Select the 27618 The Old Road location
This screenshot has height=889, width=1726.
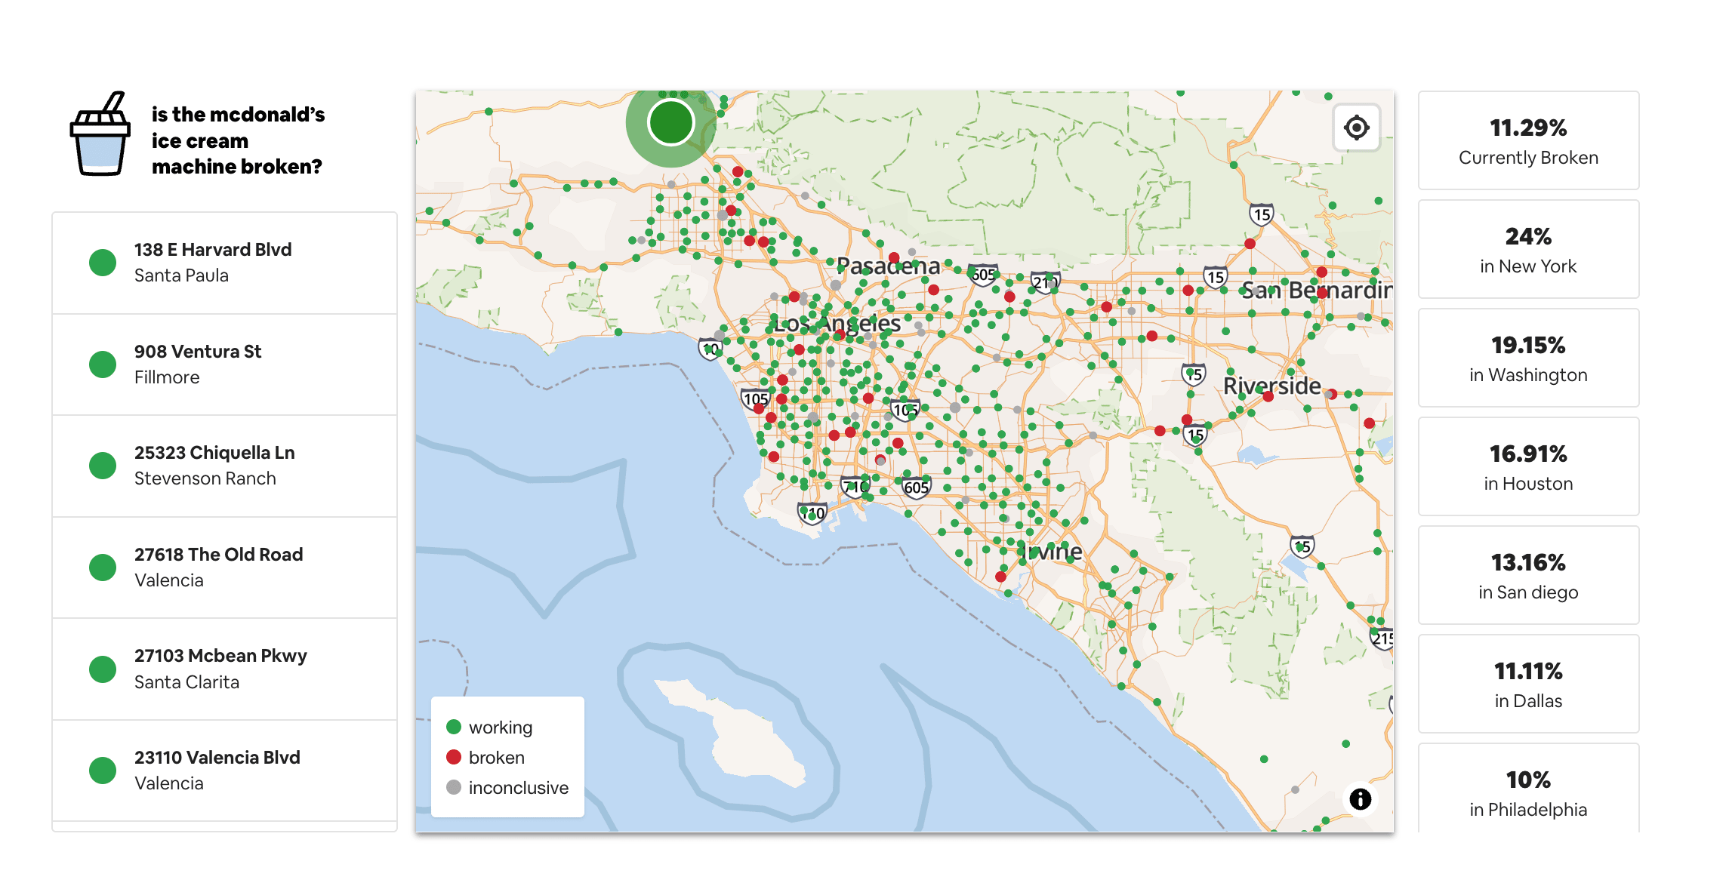pos(225,568)
